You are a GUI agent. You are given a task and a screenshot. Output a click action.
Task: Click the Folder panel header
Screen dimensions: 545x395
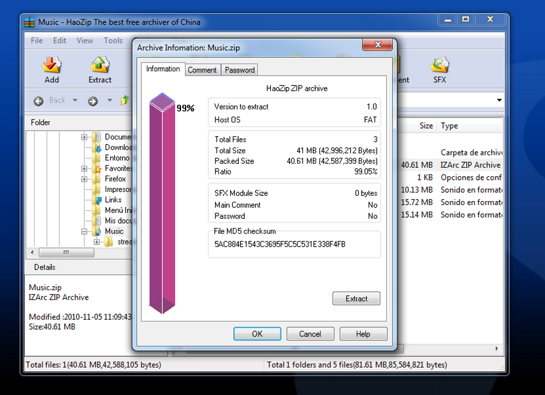79,123
